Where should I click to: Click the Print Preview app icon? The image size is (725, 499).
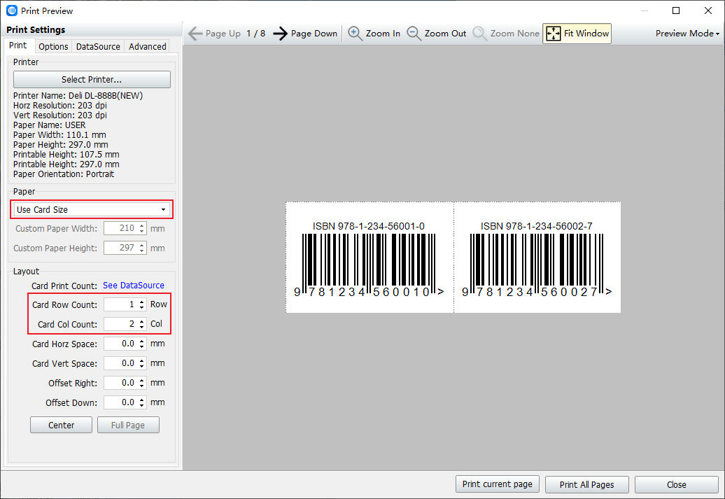point(12,10)
